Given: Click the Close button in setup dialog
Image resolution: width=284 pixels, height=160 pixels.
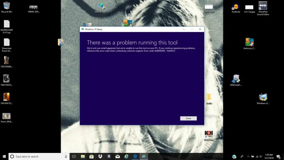Looking at the screenshot, I should [188, 118].
